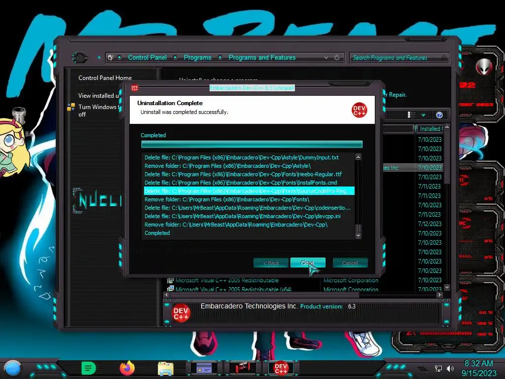This screenshot has height=379, width=505.
Task: Click the small Dev-C++ icon in dialog title bar
Action: [x=135, y=88]
